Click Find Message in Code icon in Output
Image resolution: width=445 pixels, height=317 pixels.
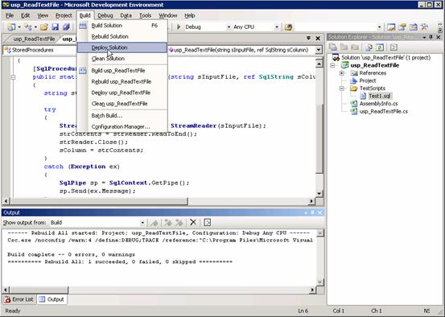[x=155, y=223]
